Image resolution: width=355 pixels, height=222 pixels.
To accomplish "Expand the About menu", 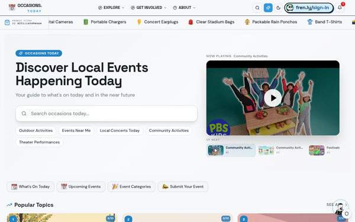I will 184,8.
